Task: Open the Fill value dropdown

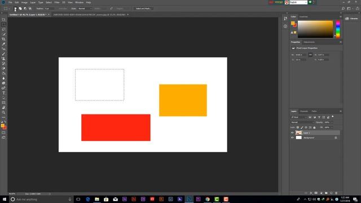Action: pos(332,127)
